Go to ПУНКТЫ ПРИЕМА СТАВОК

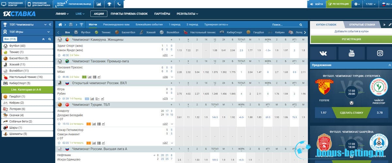129,14
